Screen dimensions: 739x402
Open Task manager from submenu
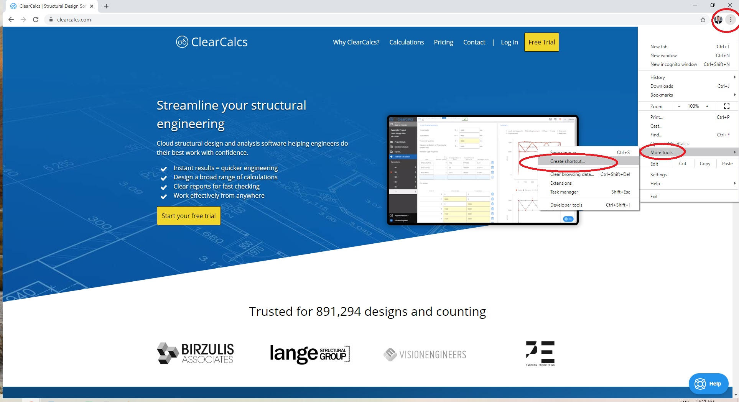point(588,192)
